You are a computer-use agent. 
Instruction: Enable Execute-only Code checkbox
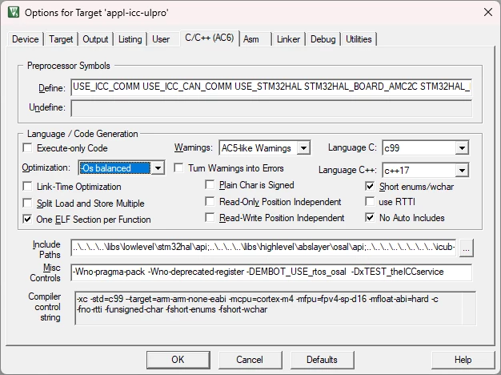coord(28,147)
